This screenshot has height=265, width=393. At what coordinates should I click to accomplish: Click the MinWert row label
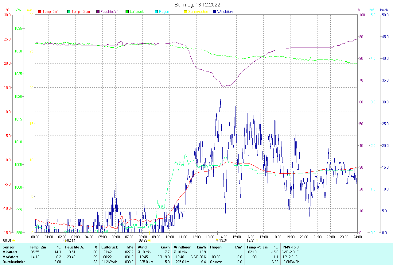[x=10, y=252]
